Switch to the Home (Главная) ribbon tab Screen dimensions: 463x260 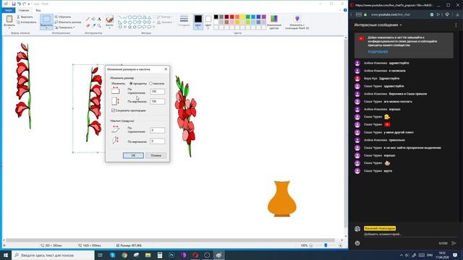(24, 10)
